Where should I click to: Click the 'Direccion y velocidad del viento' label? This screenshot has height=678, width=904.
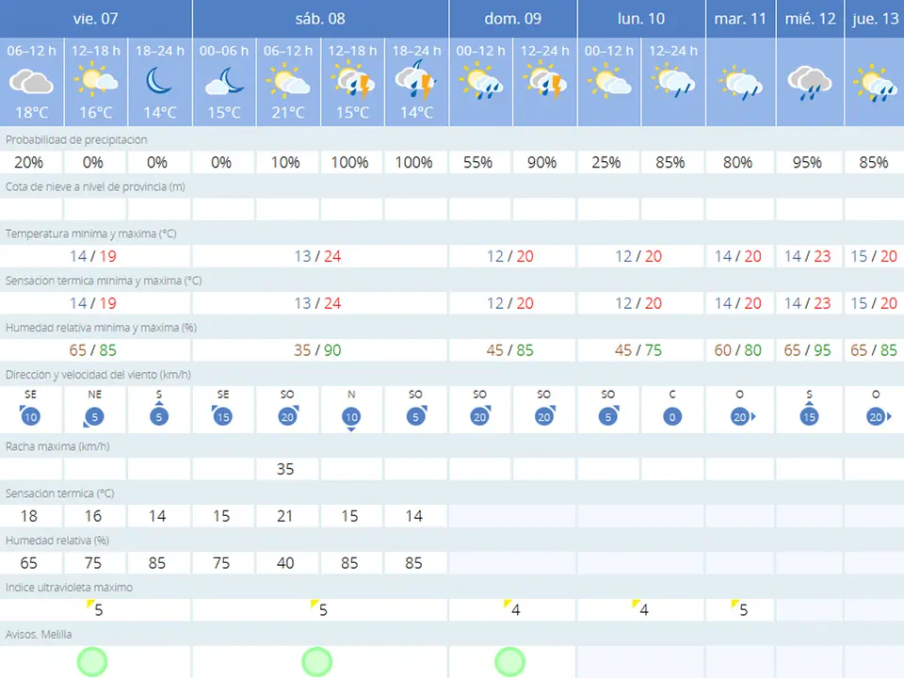click(x=99, y=375)
